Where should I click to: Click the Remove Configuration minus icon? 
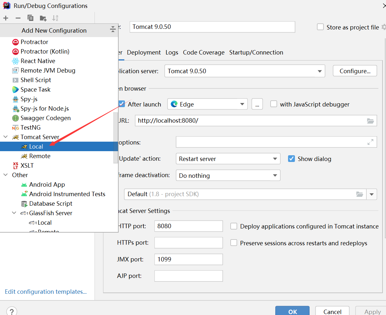coord(18,18)
